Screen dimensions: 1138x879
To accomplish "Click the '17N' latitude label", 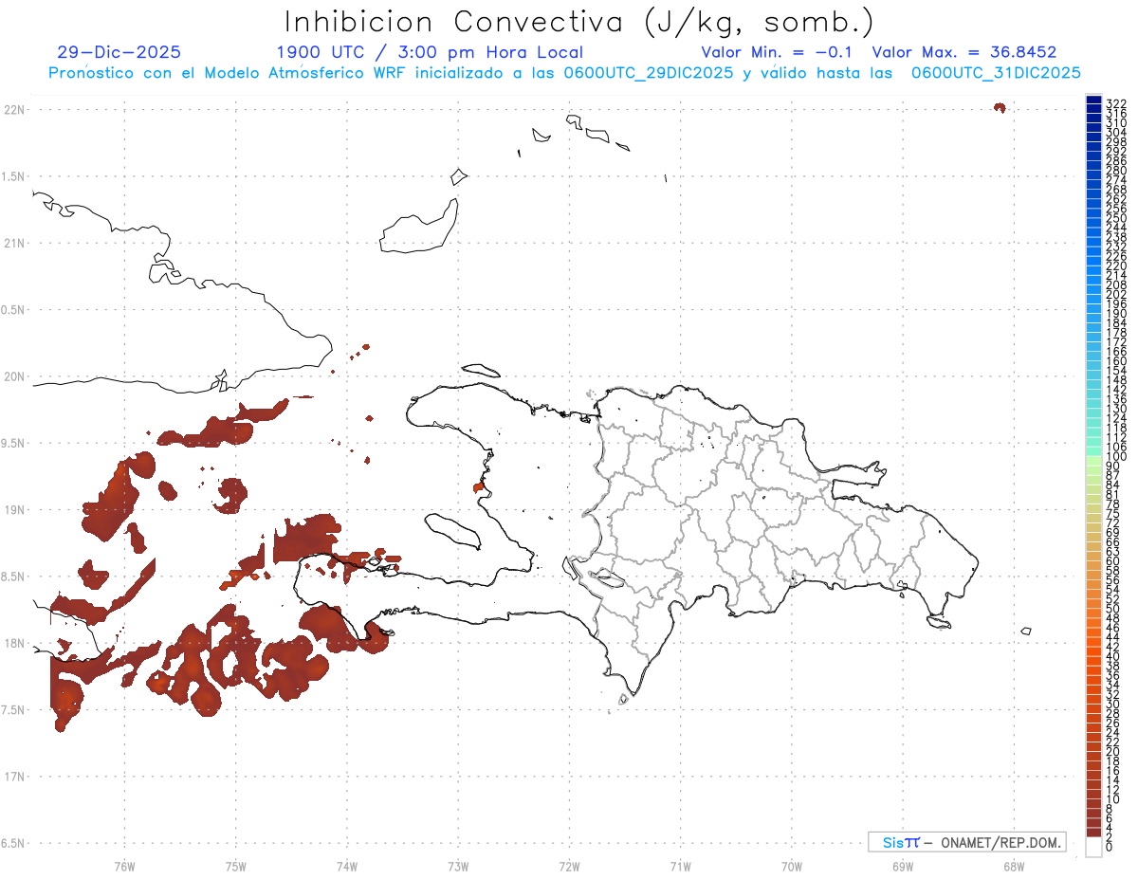I will [x=13, y=777].
